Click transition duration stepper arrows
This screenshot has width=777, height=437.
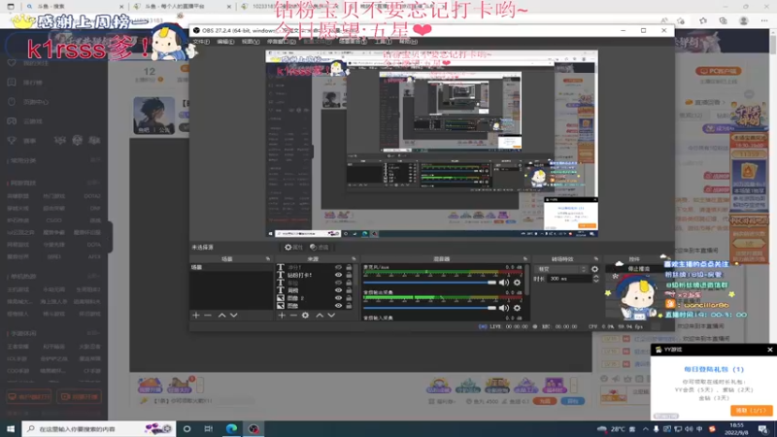tap(595, 279)
